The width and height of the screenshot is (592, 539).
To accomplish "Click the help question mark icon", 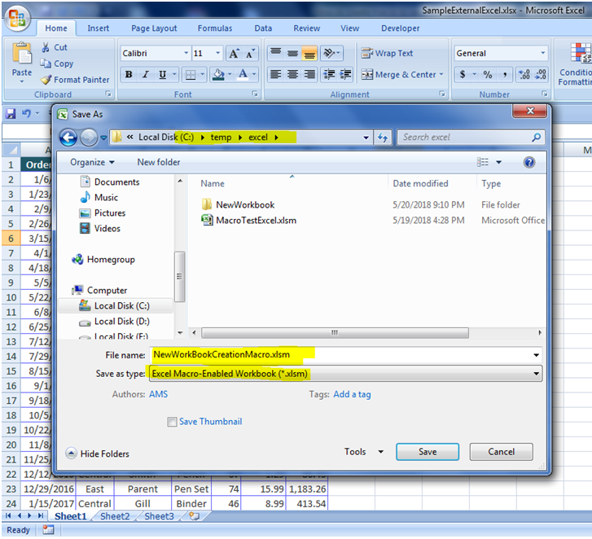I will coord(529,162).
